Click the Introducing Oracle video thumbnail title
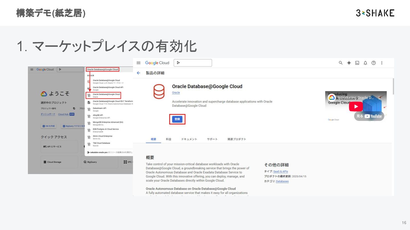 click(356, 98)
